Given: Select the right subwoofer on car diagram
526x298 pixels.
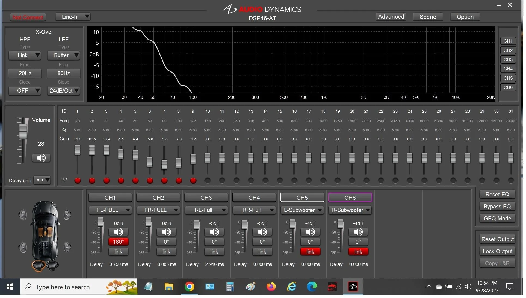Looking at the screenshot, I should click(52, 266).
